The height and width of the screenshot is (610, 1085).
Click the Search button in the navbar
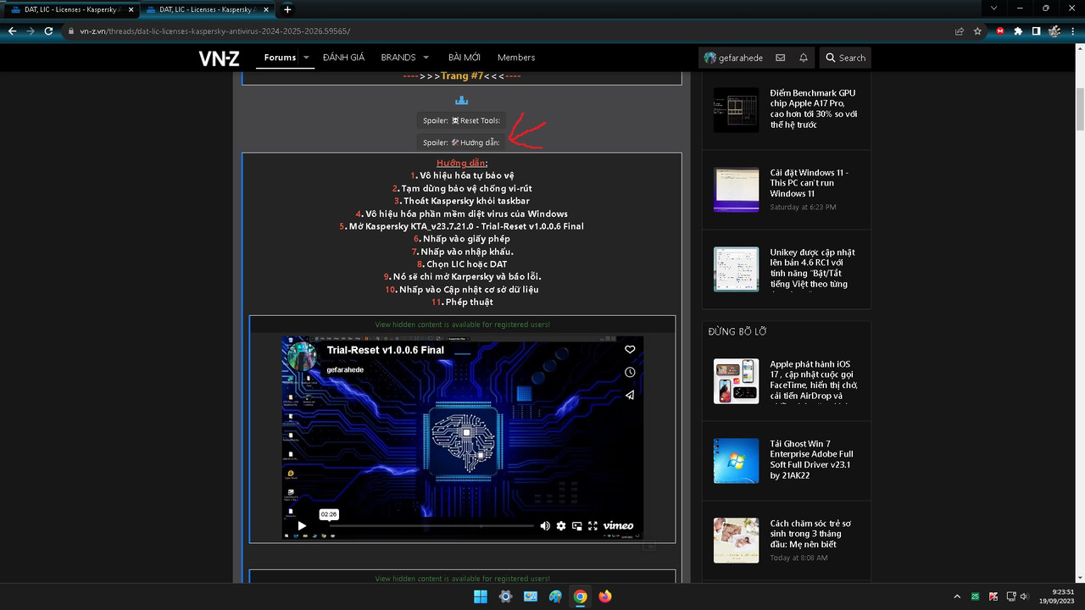845,58
